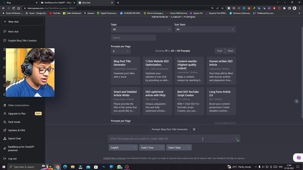The image size is (303, 170).
Task: Open the notification center icon
Action: pyautogui.click(x=298, y=167)
